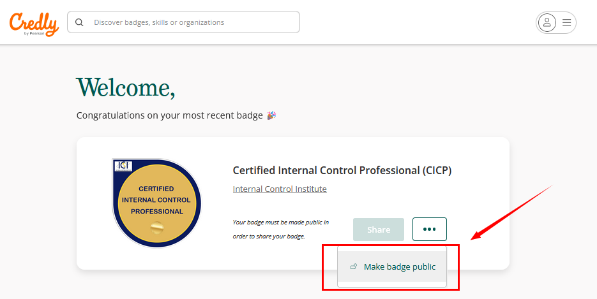The width and height of the screenshot is (597, 299).
Task: Expand the three-dots more options button
Action: [430, 229]
